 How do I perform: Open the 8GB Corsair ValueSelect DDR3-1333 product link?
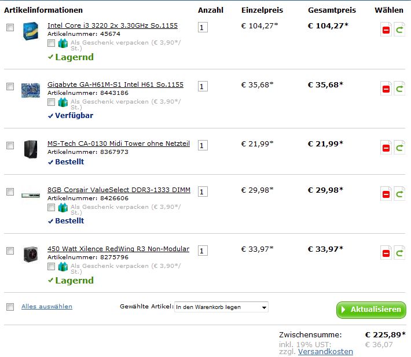pos(119,190)
